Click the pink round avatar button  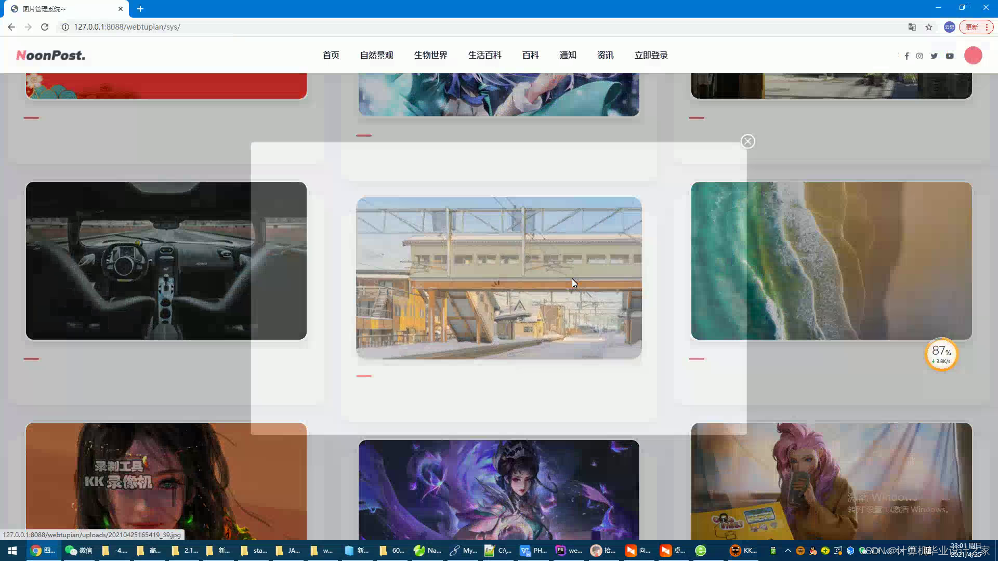click(973, 56)
